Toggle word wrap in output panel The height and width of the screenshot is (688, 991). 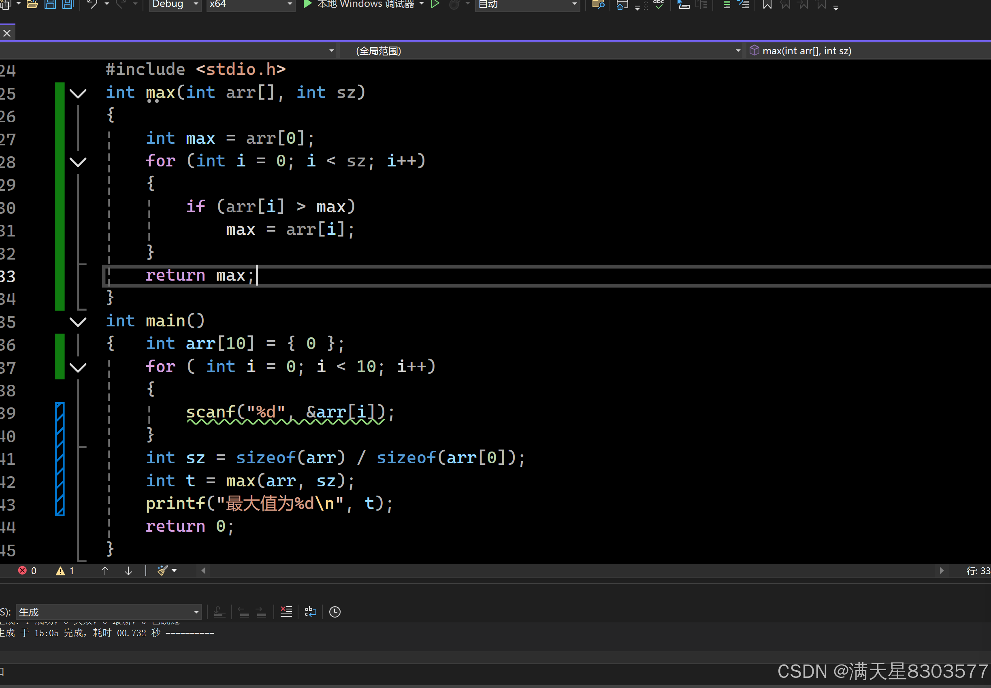tap(310, 611)
